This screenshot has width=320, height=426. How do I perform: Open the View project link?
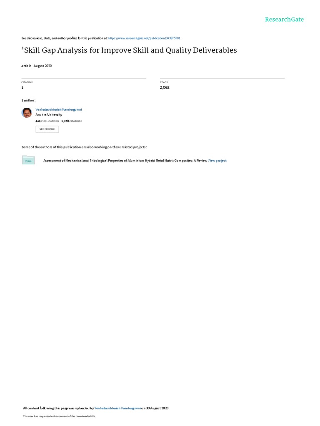click(x=217, y=161)
